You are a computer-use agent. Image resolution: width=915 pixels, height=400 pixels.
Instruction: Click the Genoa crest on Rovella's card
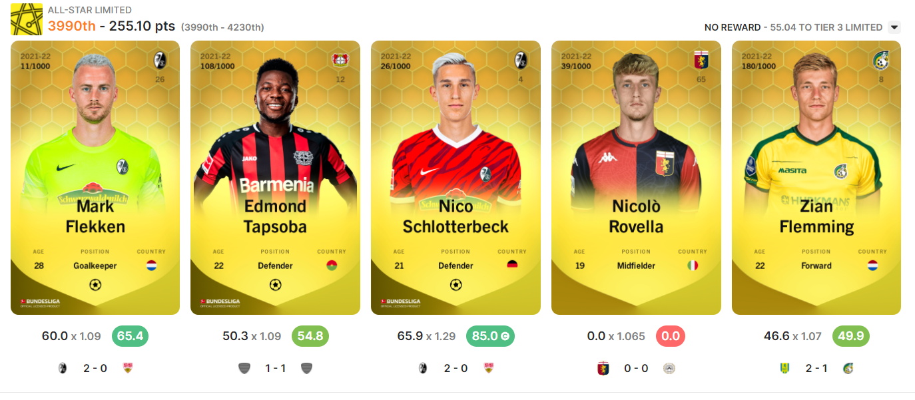(x=701, y=60)
